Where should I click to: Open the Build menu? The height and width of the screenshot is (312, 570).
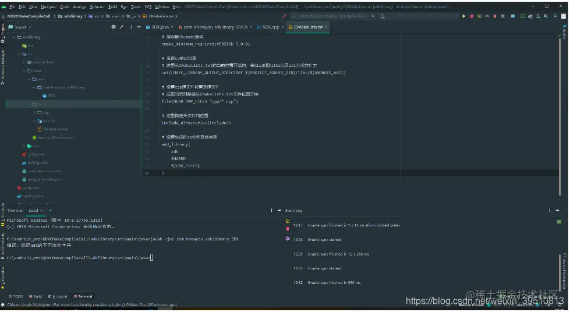113,6
